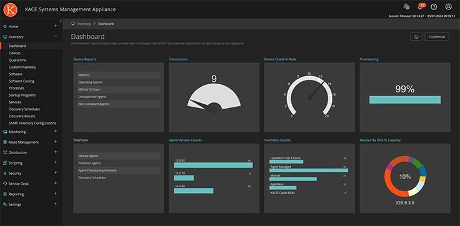Click the dashboard refresh icon button

(416, 37)
